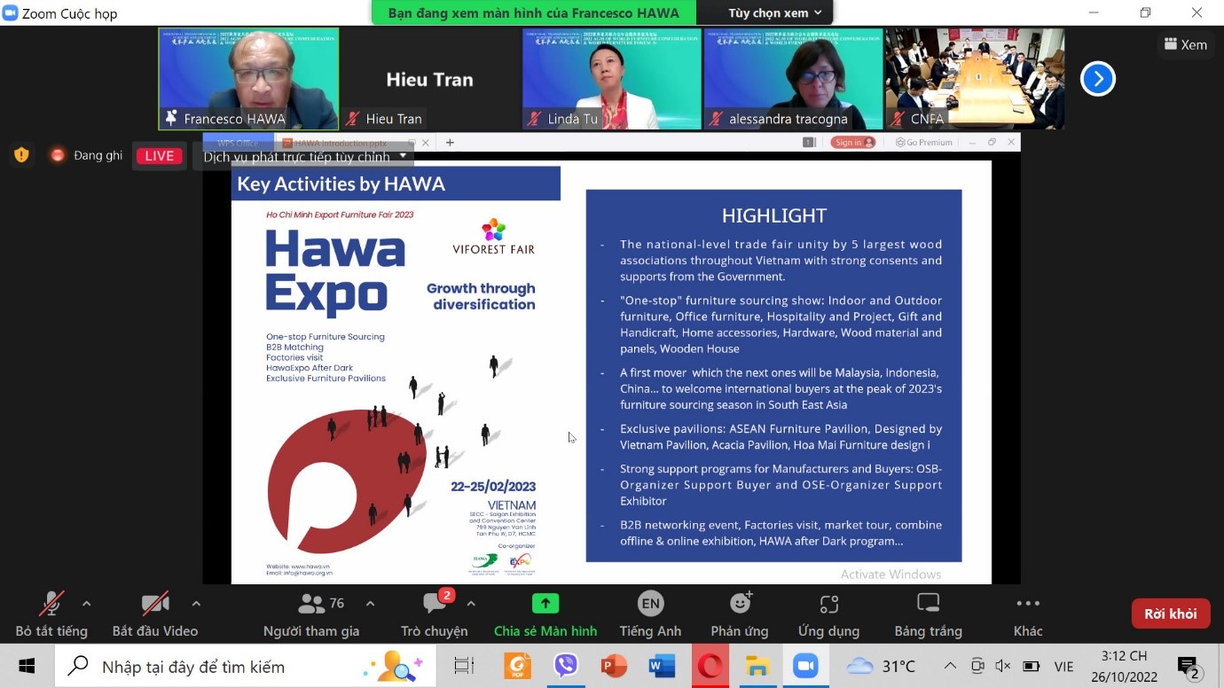Open clock showing 3:12 CH
The image size is (1224, 688).
(1124, 666)
